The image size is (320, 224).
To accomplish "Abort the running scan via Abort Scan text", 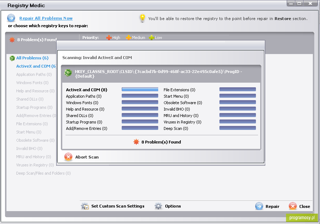I will tap(87, 157).
